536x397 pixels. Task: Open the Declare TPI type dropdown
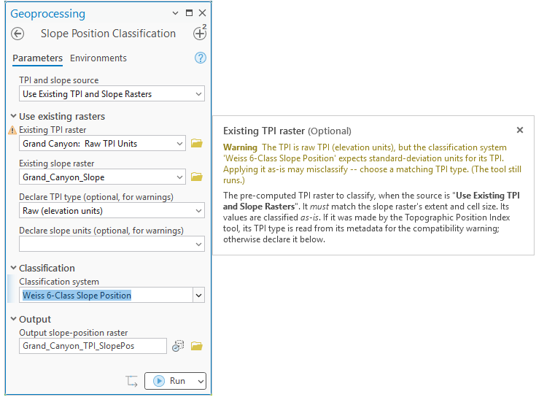tap(112, 211)
